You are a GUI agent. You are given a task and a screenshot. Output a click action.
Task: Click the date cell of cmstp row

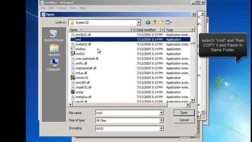pos(150,92)
